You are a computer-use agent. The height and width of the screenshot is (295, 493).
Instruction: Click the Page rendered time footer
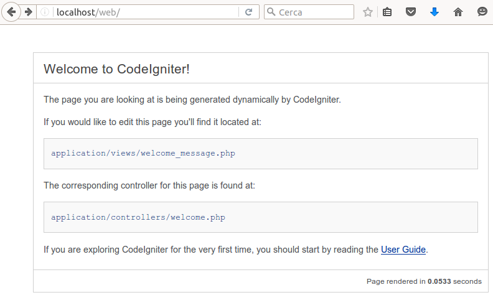click(x=423, y=281)
